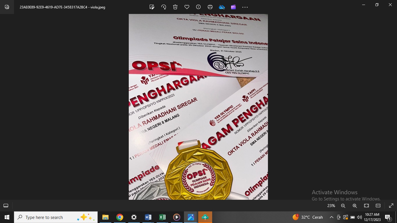Close the Photos window
Viewport: 397px width, 223px height.
click(390, 5)
